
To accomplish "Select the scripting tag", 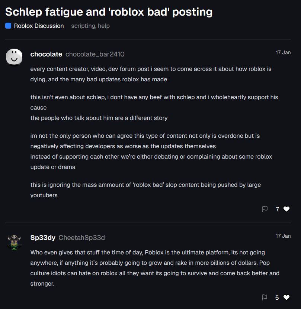I will coord(83,26).
